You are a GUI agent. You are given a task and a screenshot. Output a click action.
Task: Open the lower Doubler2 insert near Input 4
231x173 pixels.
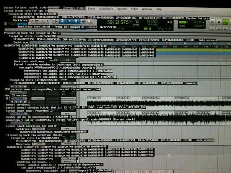pos(39,129)
